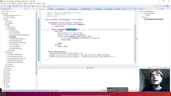The height and width of the screenshot is (96, 171).
Task: Click the green Run toolbar icon
Action: [x=25, y=6]
